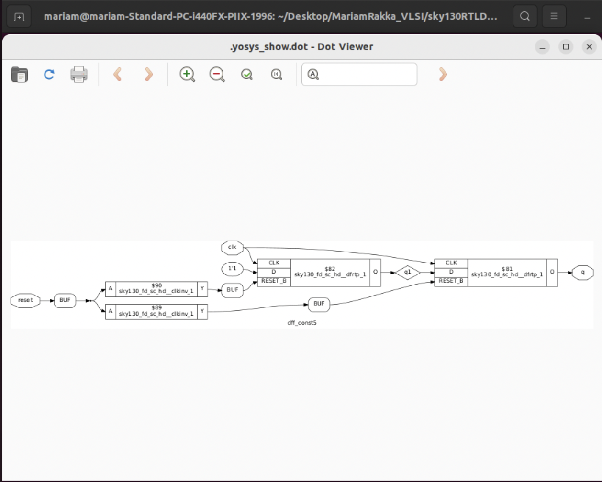Fit the graph to the window
This screenshot has height=482, width=602.
246,75
